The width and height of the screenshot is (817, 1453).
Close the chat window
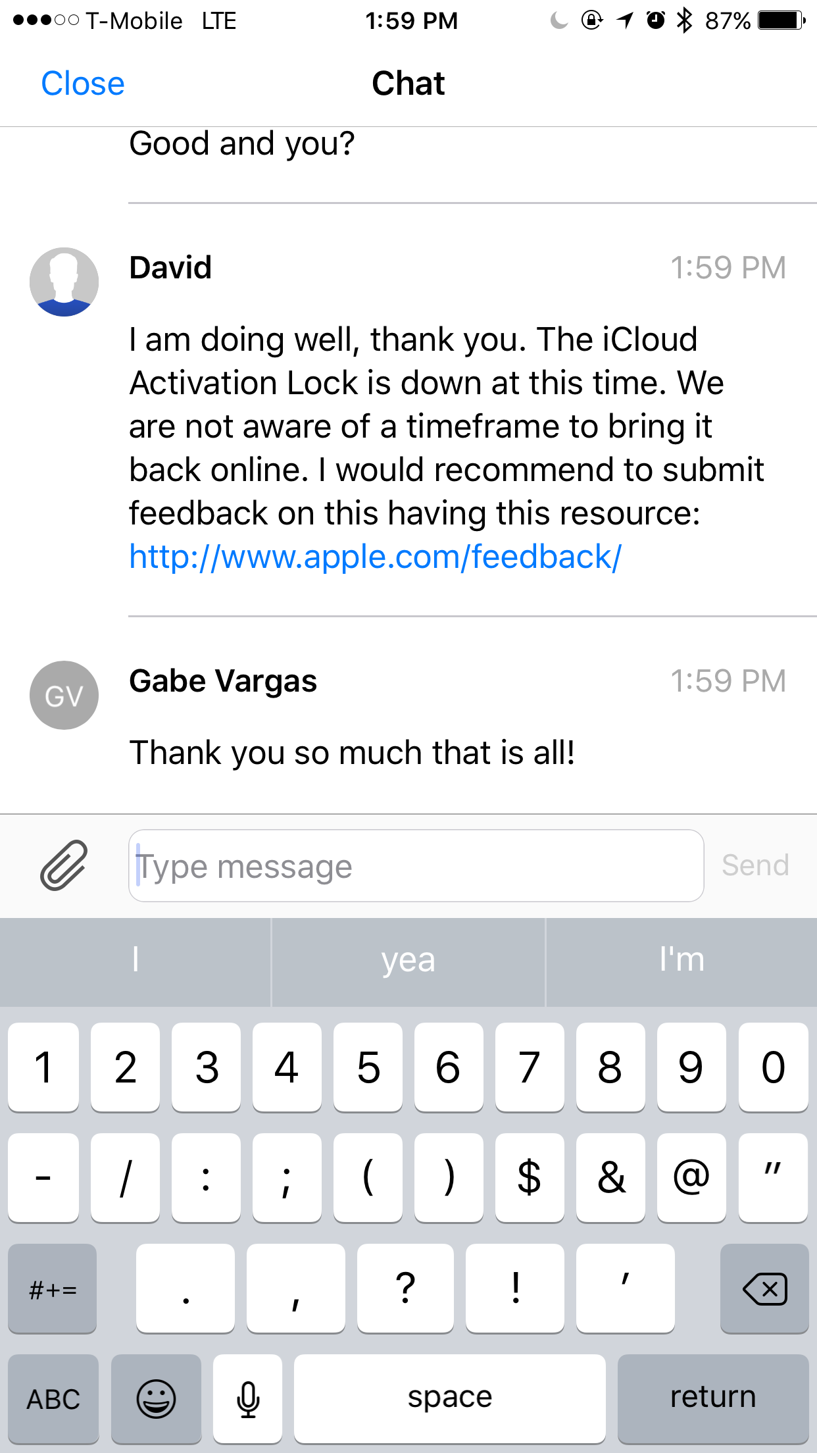83,84
